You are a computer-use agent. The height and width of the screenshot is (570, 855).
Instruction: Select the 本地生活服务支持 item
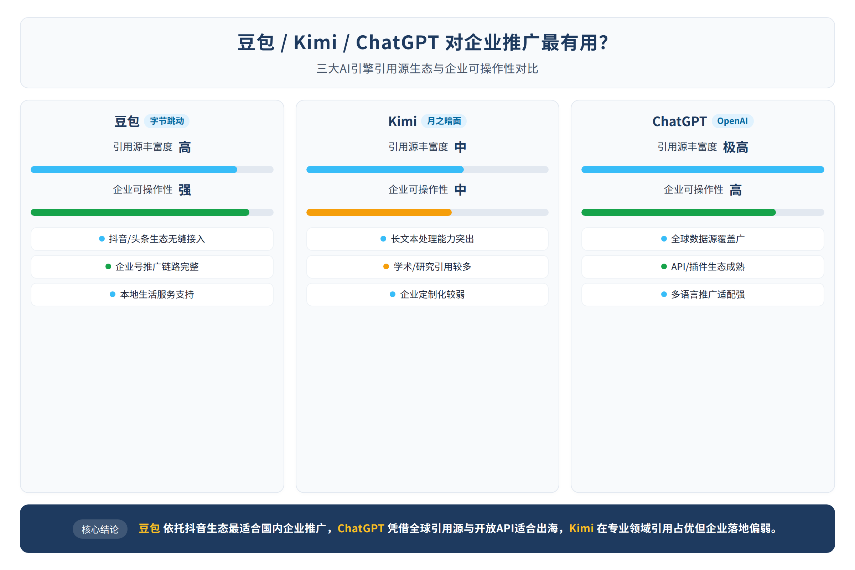coord(152,295)
